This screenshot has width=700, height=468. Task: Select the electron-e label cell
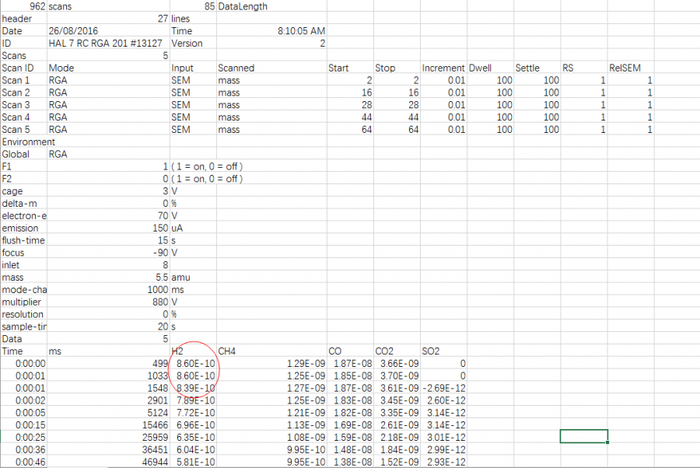(23, 216)
